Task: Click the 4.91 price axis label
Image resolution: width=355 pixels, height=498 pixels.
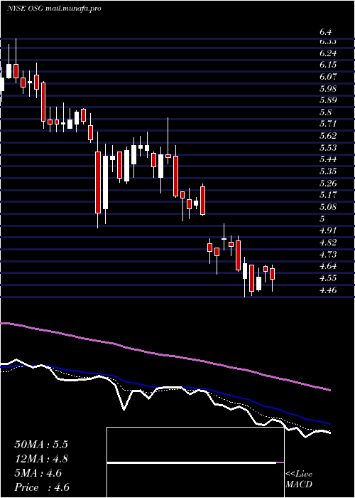Action: (x=328, y=231)
